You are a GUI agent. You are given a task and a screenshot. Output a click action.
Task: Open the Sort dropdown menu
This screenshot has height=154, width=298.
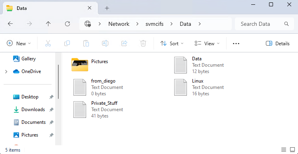(172, 44)
